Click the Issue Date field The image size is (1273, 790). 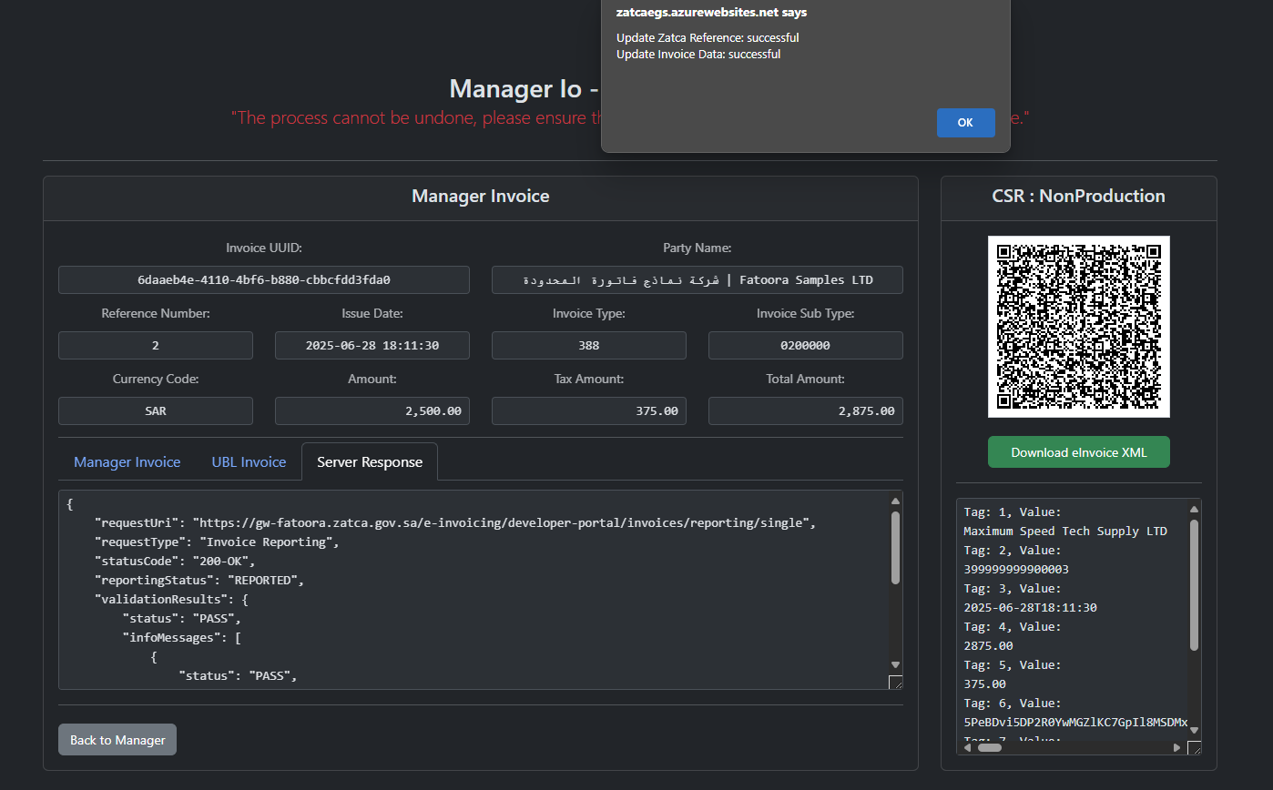372,345
